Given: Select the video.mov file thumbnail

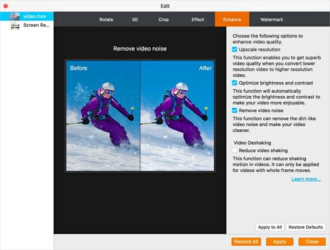Looking at the screenshot, I should 14,16.
